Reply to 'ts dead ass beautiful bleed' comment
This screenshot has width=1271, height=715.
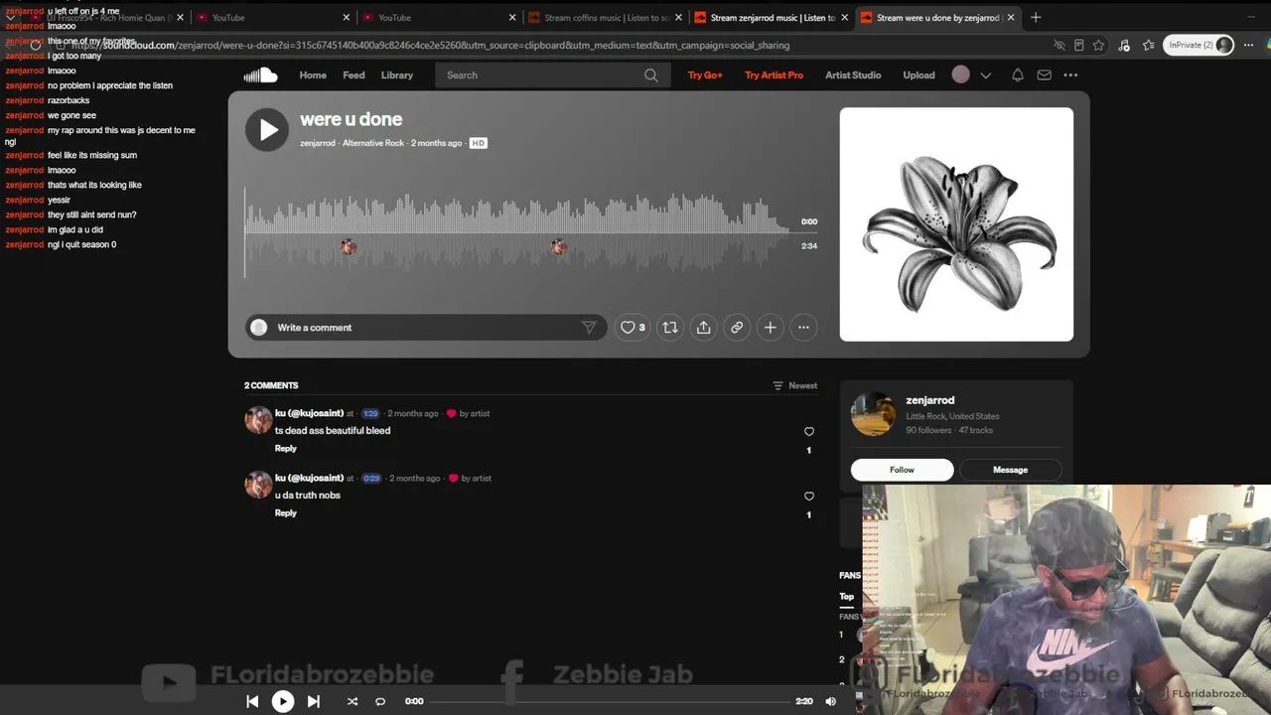[285, 449]
